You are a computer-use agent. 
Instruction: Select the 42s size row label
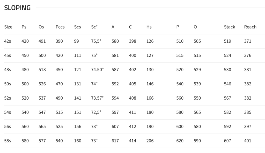coord(8,41)
